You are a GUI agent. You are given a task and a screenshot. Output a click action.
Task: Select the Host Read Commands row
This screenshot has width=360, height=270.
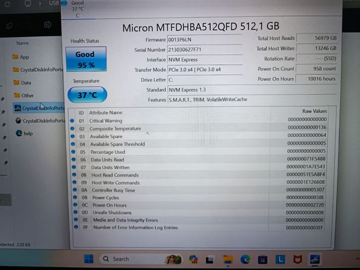pos(199,174)
